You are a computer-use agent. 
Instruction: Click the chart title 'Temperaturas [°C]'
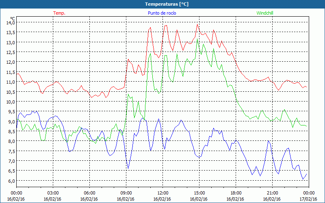[167, 4]
